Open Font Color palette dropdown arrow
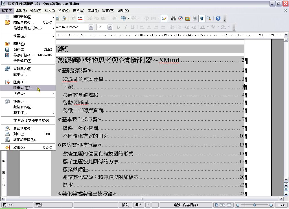Viewport: 289px width, 209px height. 208,27
